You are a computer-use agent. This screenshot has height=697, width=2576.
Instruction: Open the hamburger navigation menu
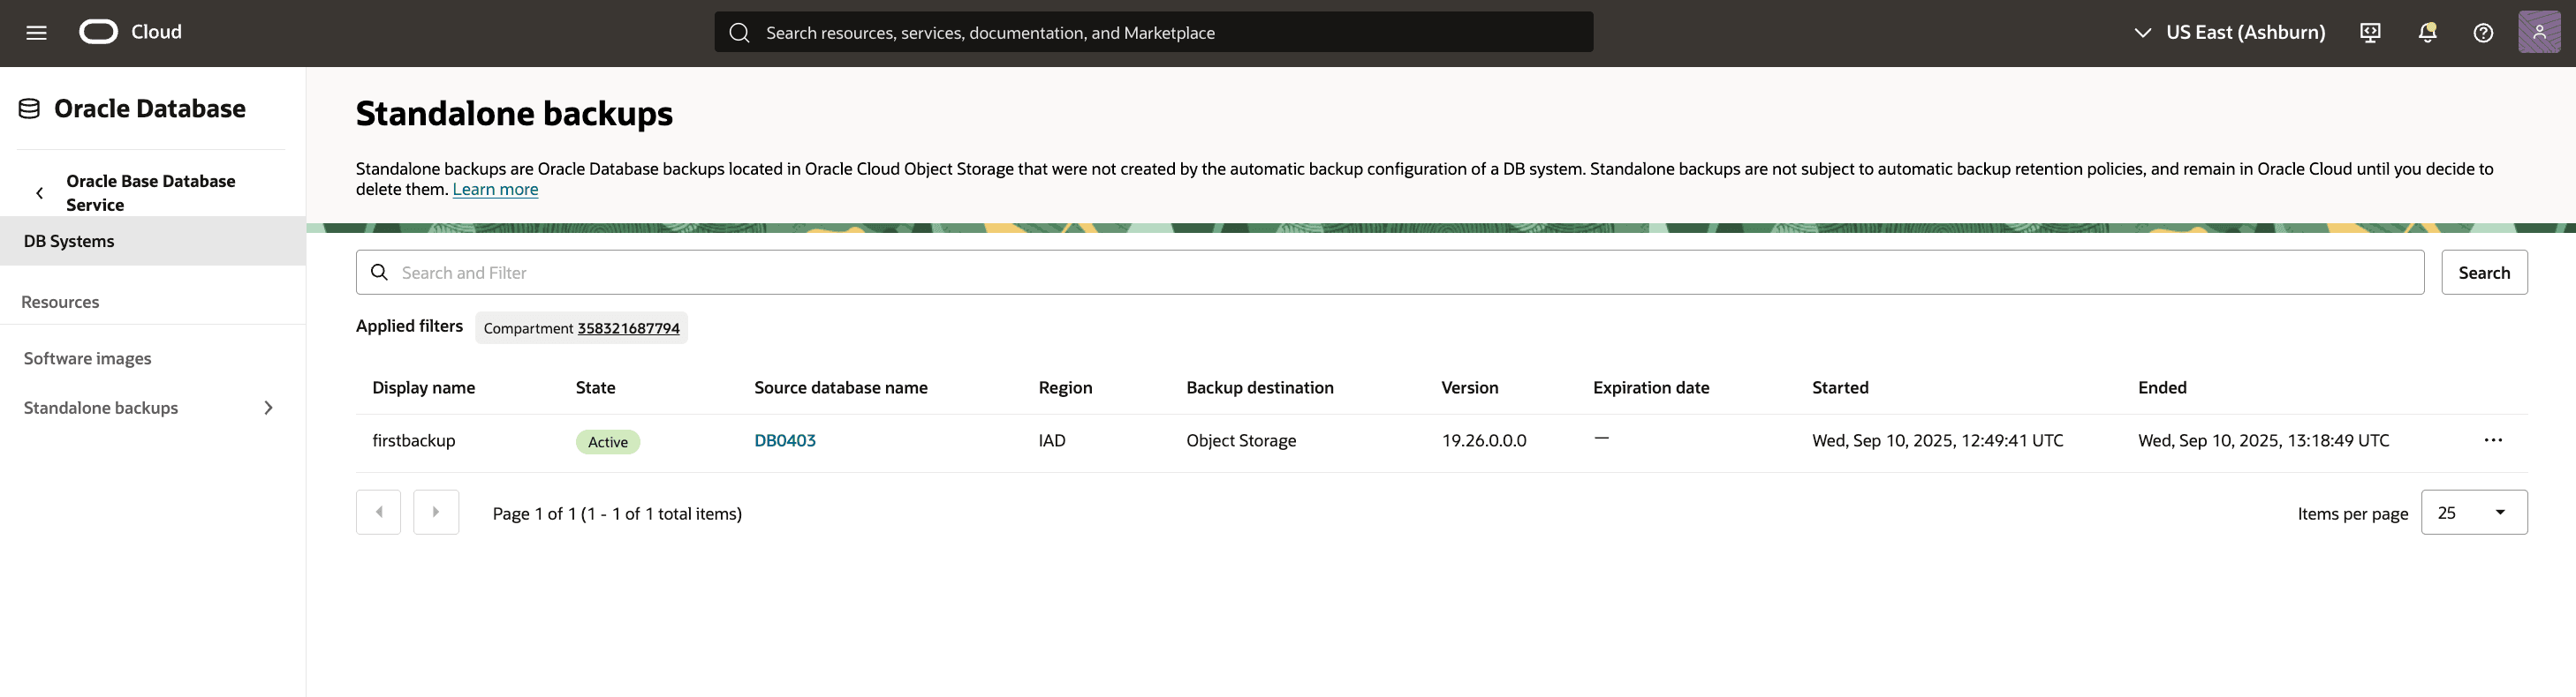point(37,33)
